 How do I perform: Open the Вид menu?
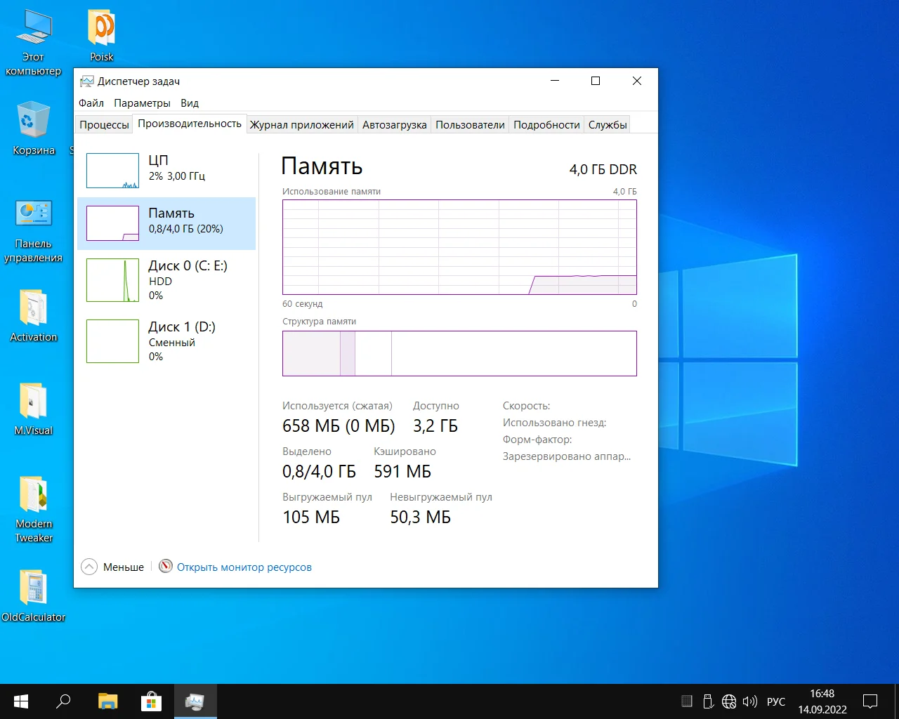pyautogui.click(x=190, y=103)
